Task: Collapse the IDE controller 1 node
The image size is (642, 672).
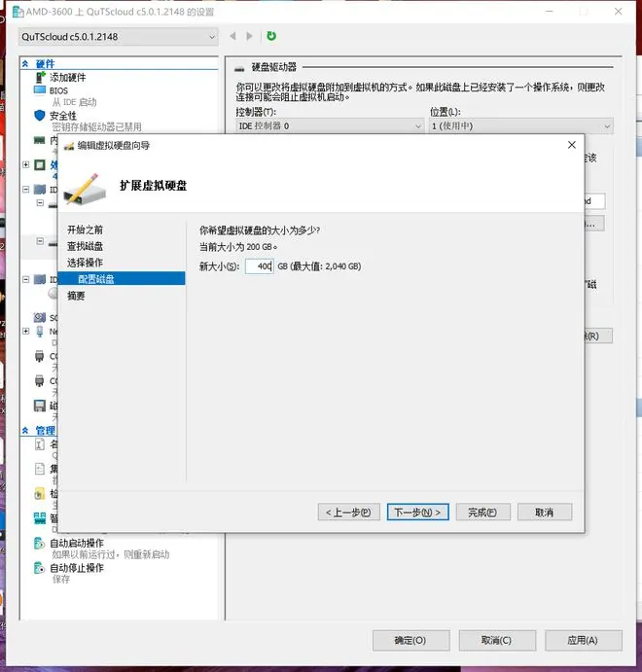Action: 25,279
